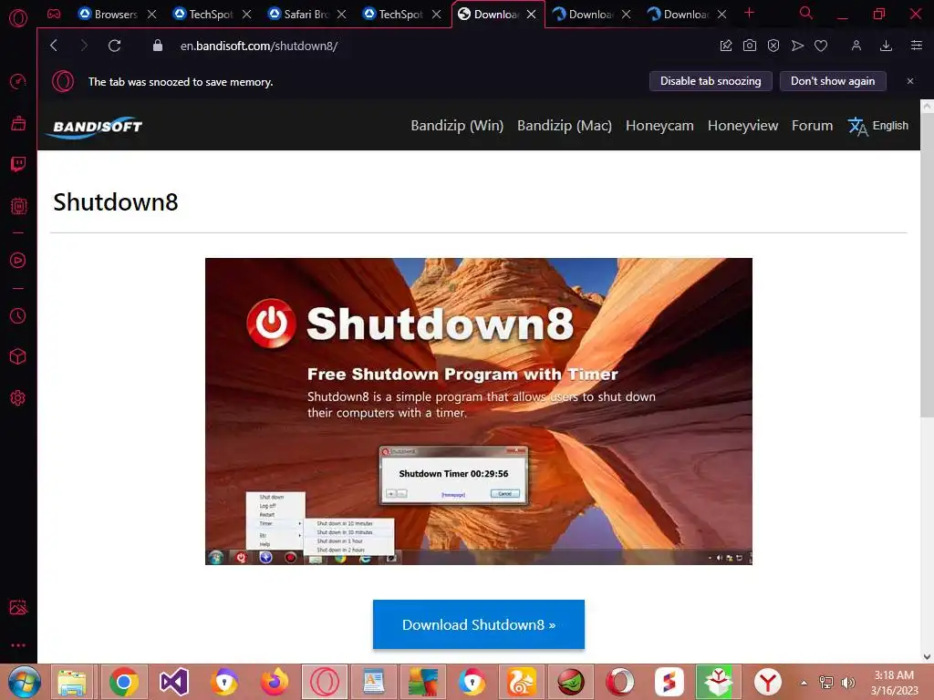Open the Forum link
This screenshot has height=700, width=934.
812,126
